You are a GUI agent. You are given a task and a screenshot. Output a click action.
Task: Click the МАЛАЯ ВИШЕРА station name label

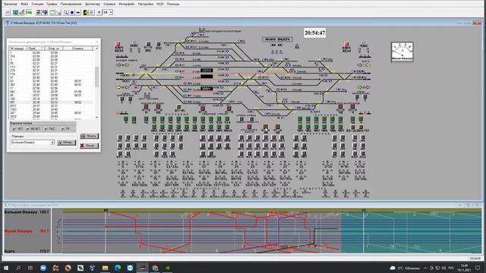point(277,39)
